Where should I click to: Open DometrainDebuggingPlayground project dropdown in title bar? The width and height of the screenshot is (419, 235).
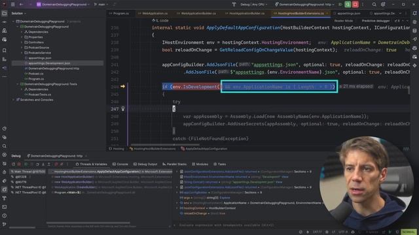click(x=63, y=5)
